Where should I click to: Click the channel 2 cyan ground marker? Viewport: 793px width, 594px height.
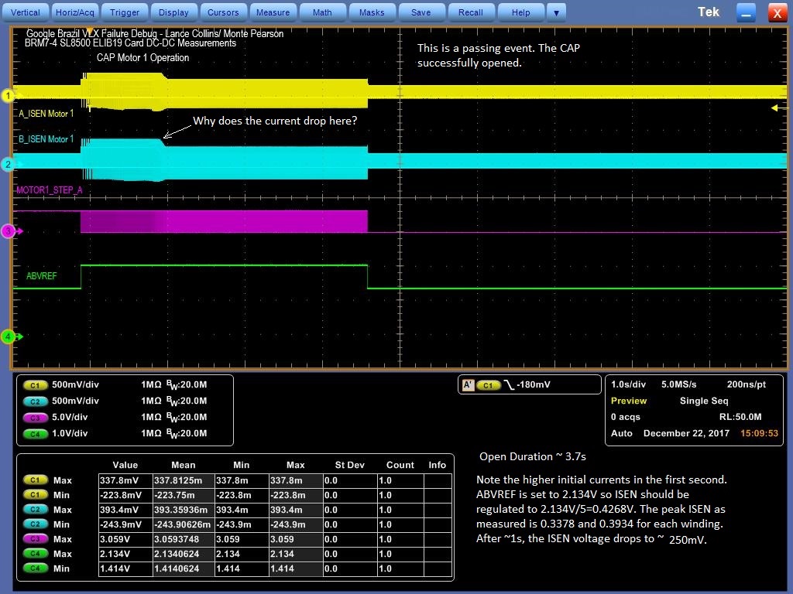coord(9,164)
